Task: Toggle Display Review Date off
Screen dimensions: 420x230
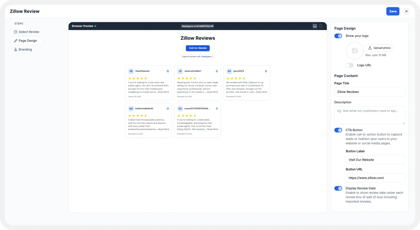Action: pyautogui.click(x=338, y=188)
